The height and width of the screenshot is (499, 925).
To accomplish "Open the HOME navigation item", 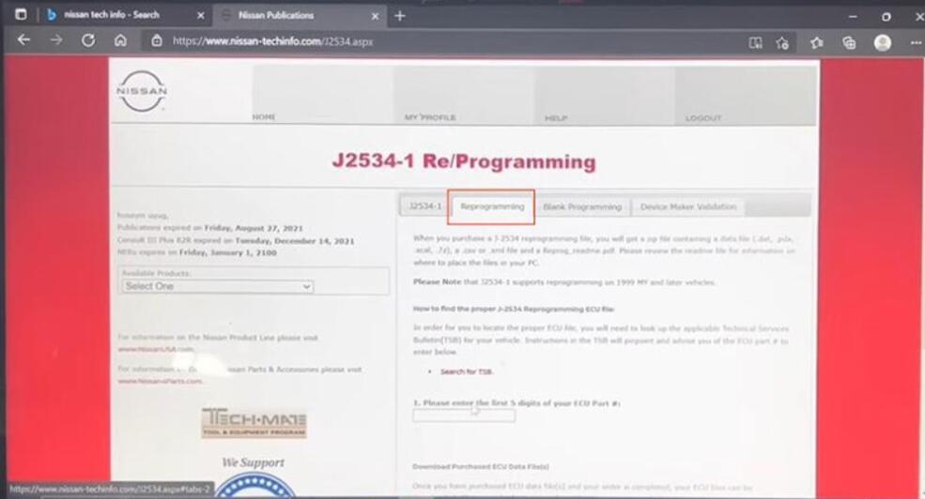I will [264, 116].
